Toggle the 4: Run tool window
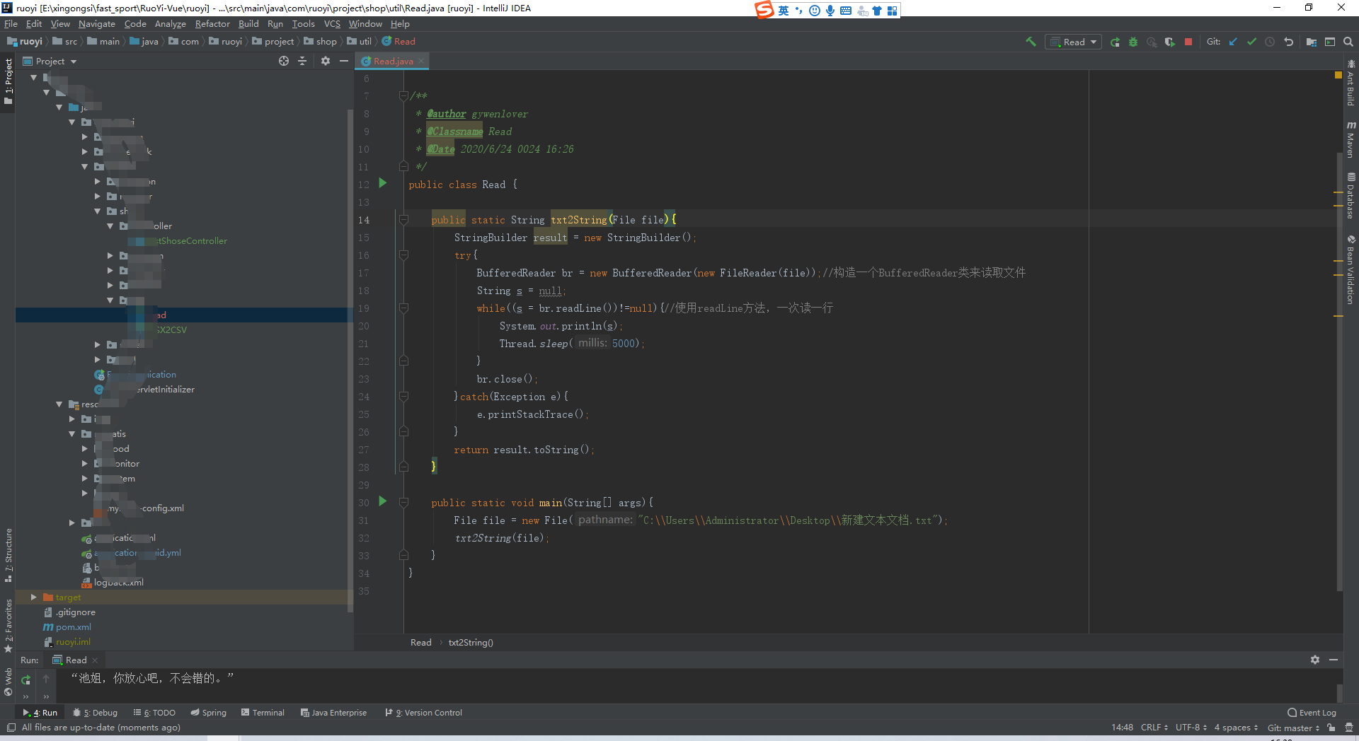This screenshot has width=1359, height=741. click(40, 713)
